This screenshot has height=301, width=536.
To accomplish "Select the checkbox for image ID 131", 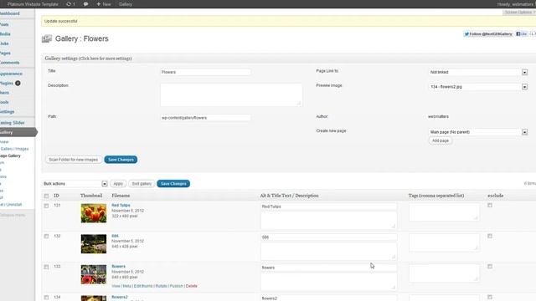I will [x=47, y=206].
